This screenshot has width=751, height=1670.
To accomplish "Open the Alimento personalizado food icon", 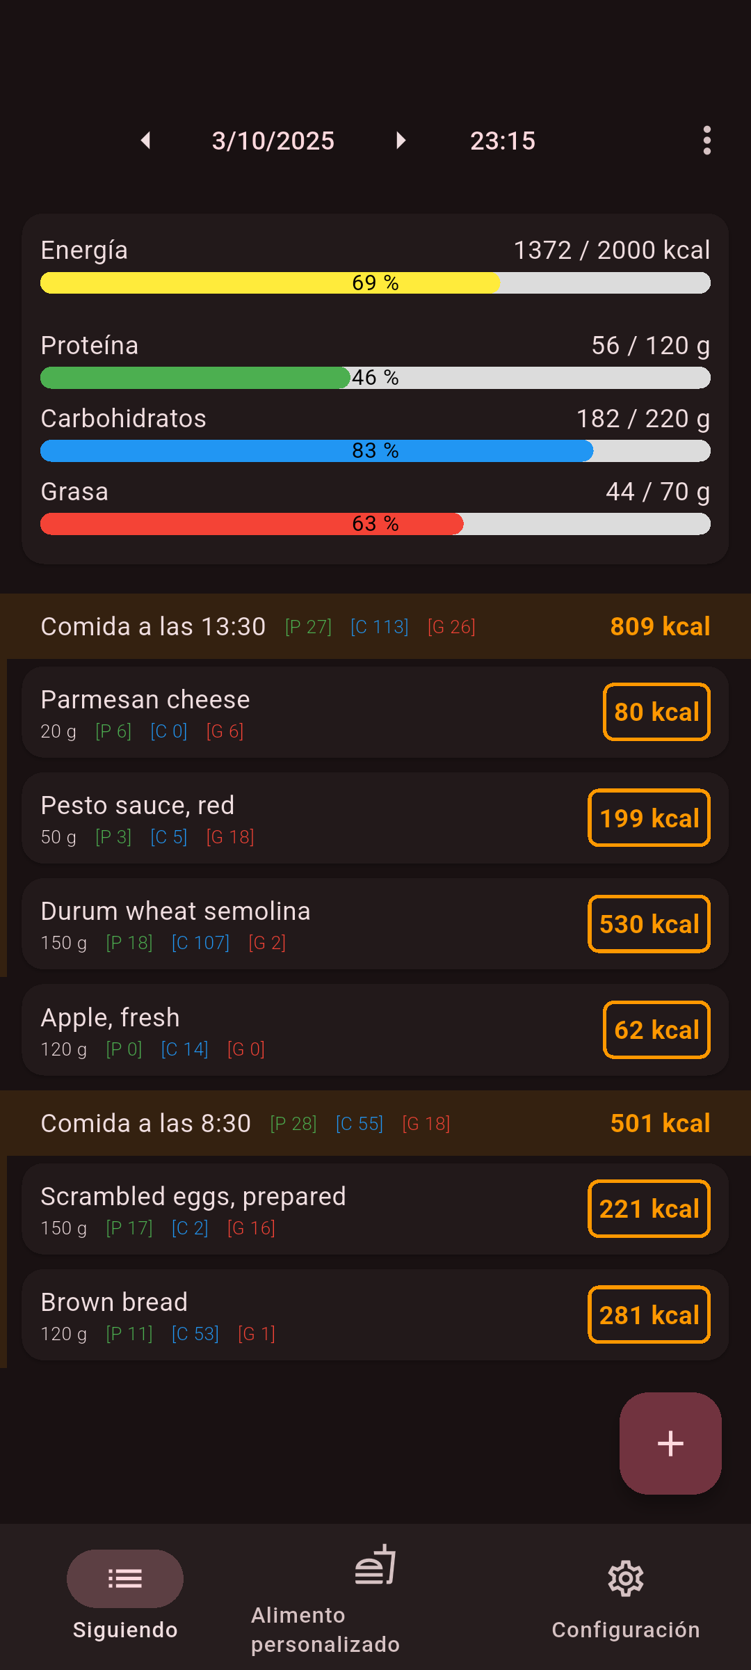I will click(375, 1566).
